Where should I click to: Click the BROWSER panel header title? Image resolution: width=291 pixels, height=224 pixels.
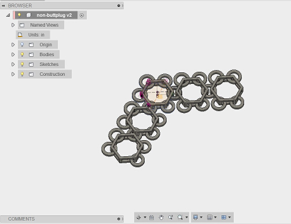pos(20,6)
